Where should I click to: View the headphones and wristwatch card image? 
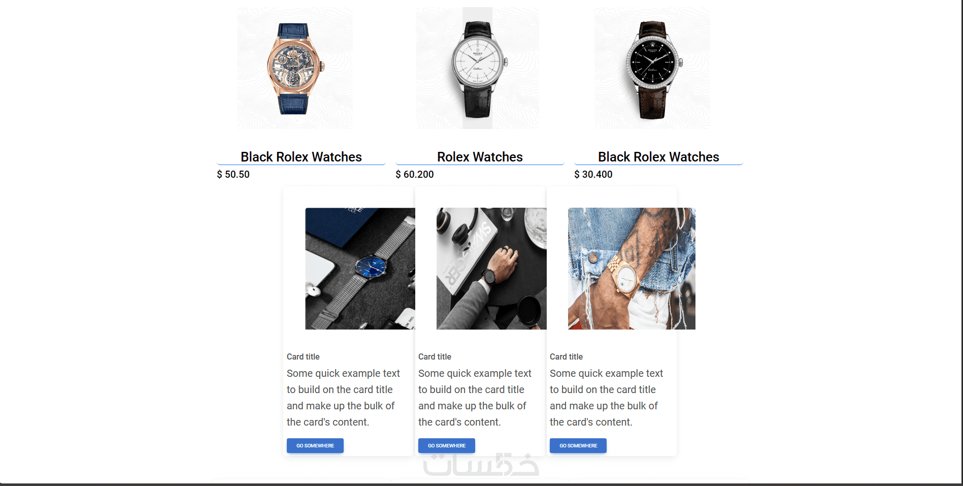491,269
